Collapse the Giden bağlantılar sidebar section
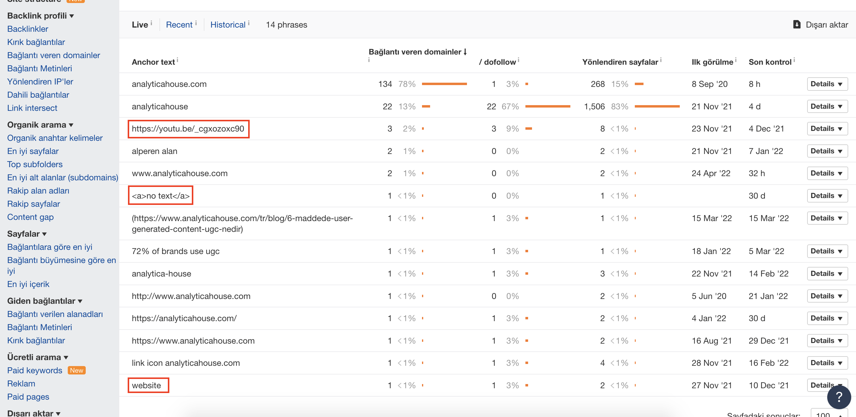The width and height of the screenshot is (856, 417). click(x=45, y=301)
